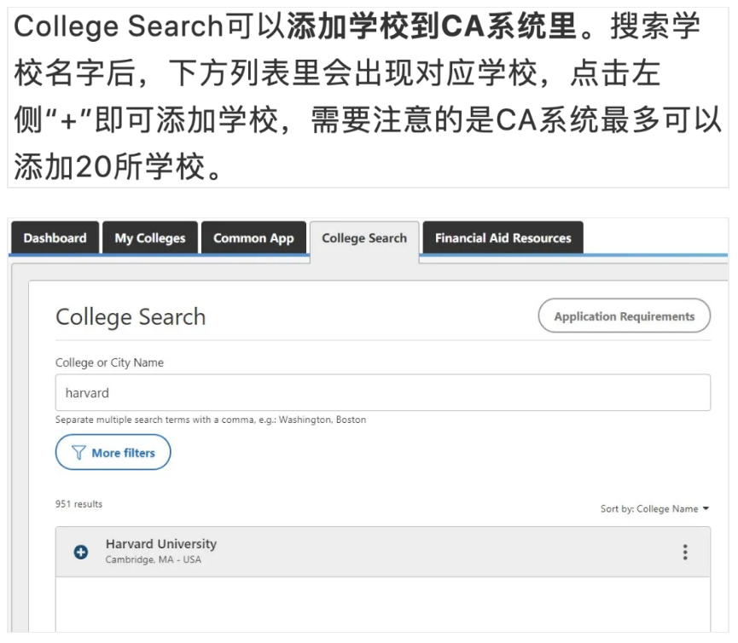Select the Harvard University result name
Viewport: 738px width, 643px height.
pyautogui.click(x=161, y=544)
